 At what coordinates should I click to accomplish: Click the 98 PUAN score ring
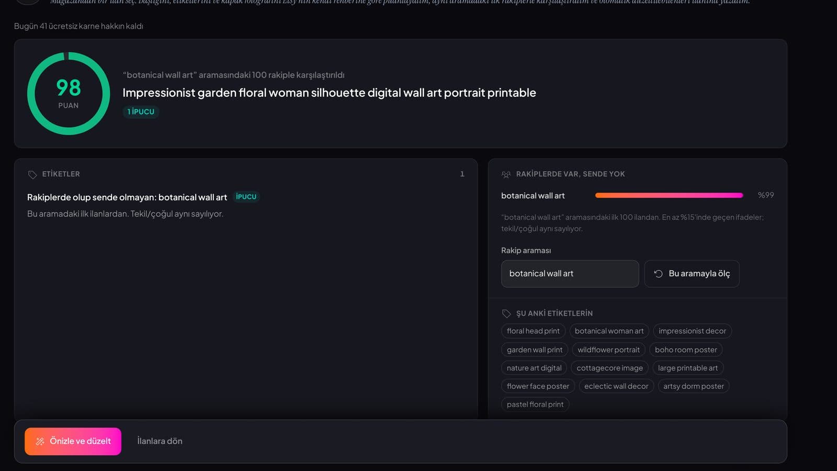click(x=69, y=94)
